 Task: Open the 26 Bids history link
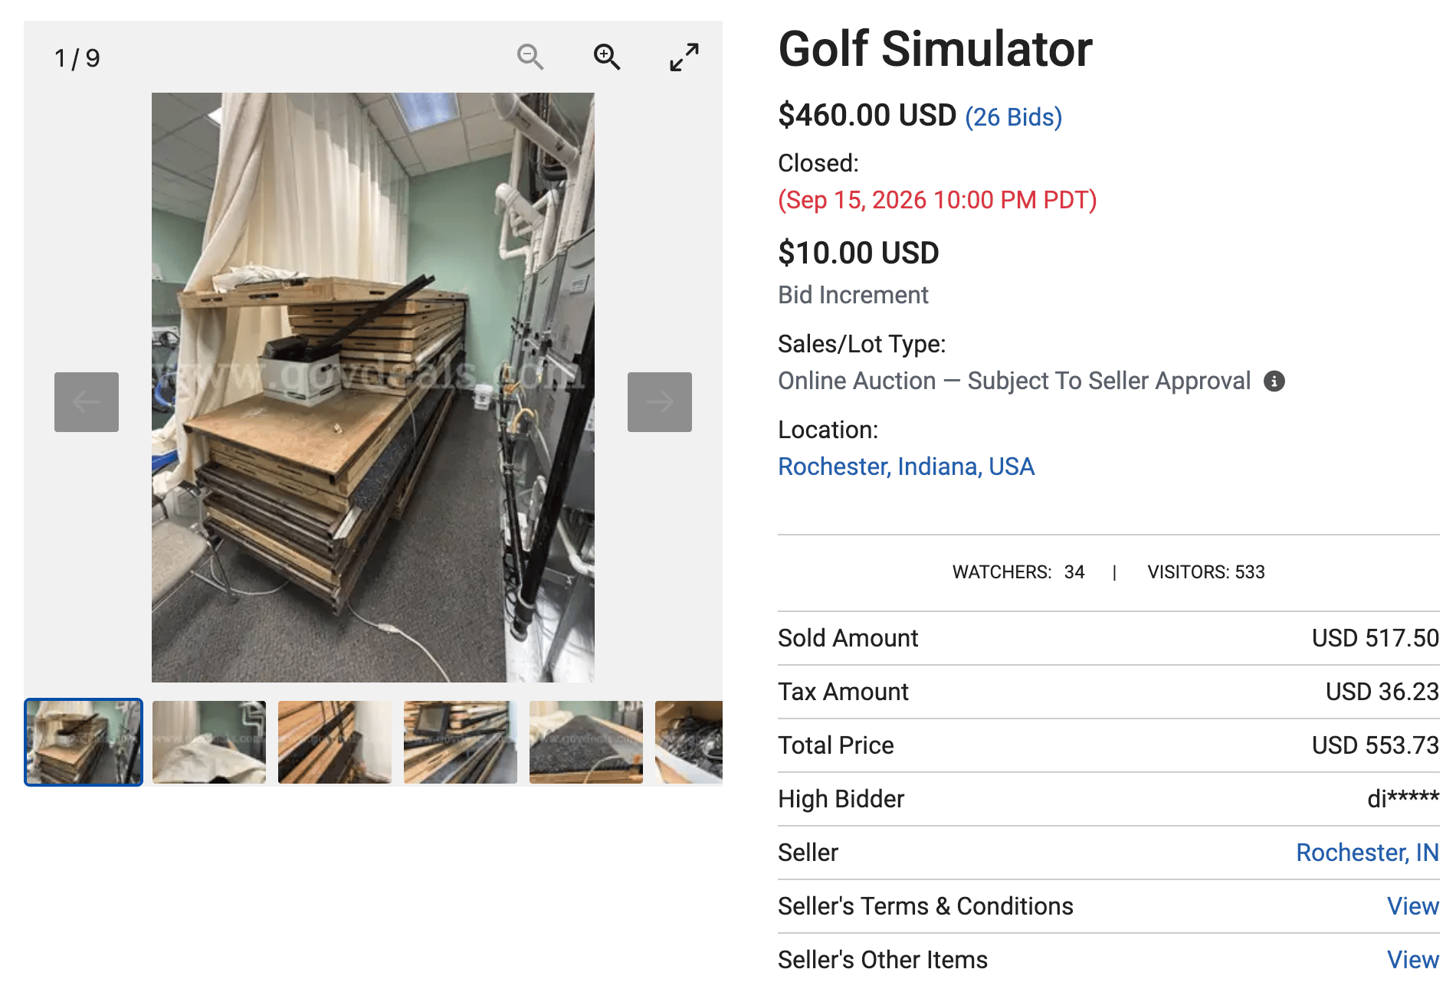(x=1013, y=117)
